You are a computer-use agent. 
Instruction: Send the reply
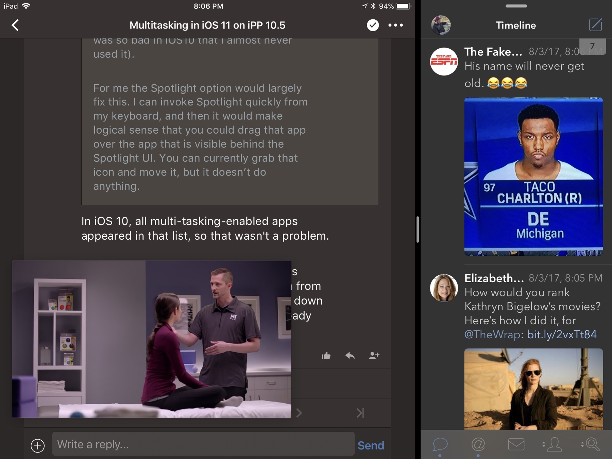coord(371,445)
